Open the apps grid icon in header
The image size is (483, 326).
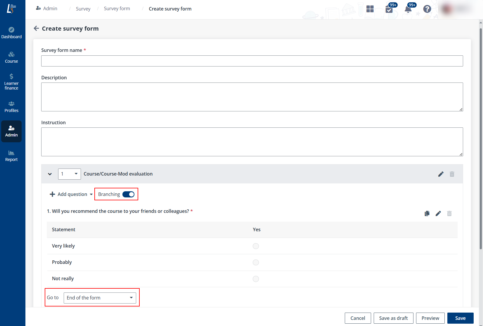click(x=370, y=9)
